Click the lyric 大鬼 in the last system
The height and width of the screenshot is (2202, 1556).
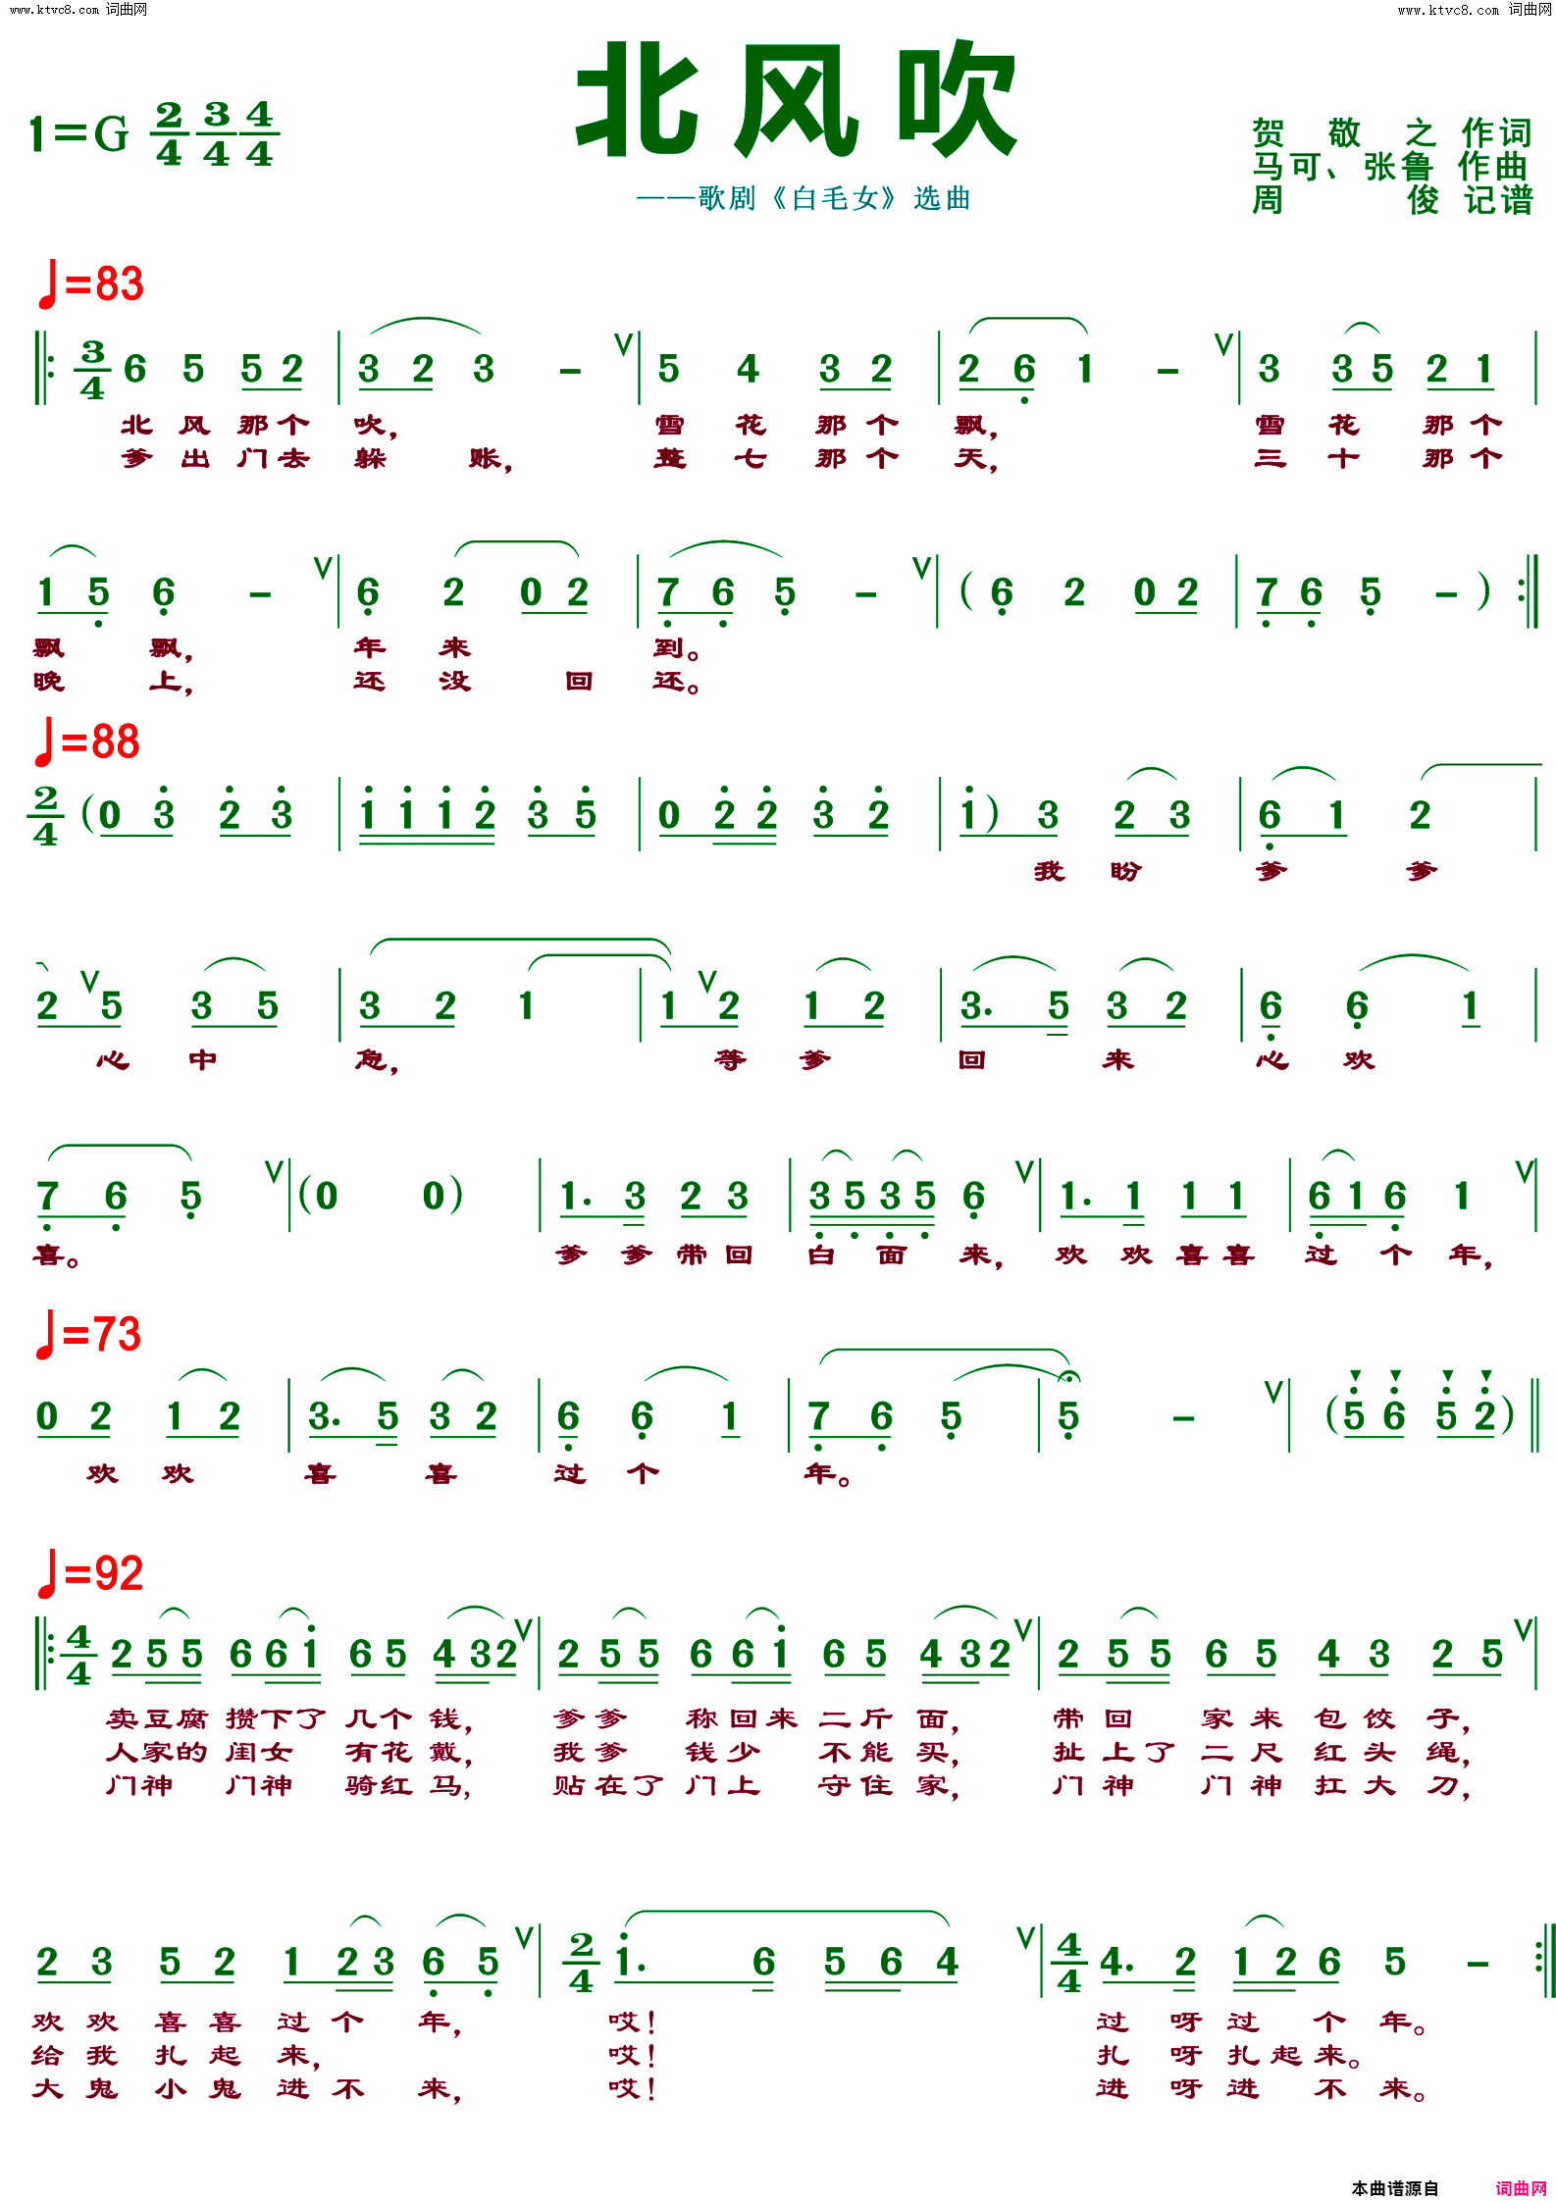76,2088
